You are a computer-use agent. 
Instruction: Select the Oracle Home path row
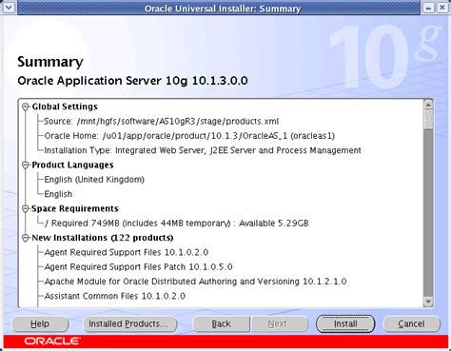pyautogui.click(x=189, y=136)
